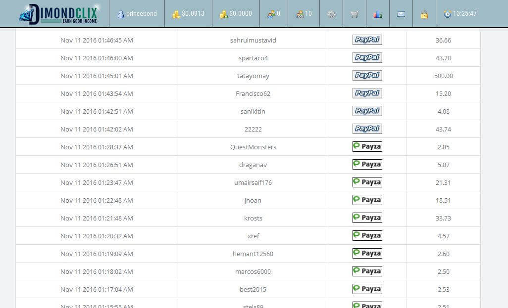The image size is (508, 308).
Task: Open the $0.0000 purchase balance
Action: [236, 14]
